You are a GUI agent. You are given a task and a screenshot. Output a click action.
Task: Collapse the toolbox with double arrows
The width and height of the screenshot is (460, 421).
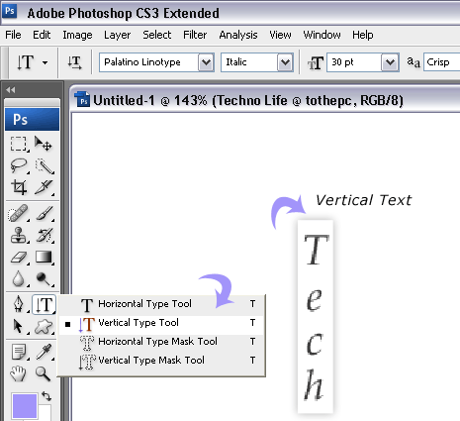click(11, 90)
